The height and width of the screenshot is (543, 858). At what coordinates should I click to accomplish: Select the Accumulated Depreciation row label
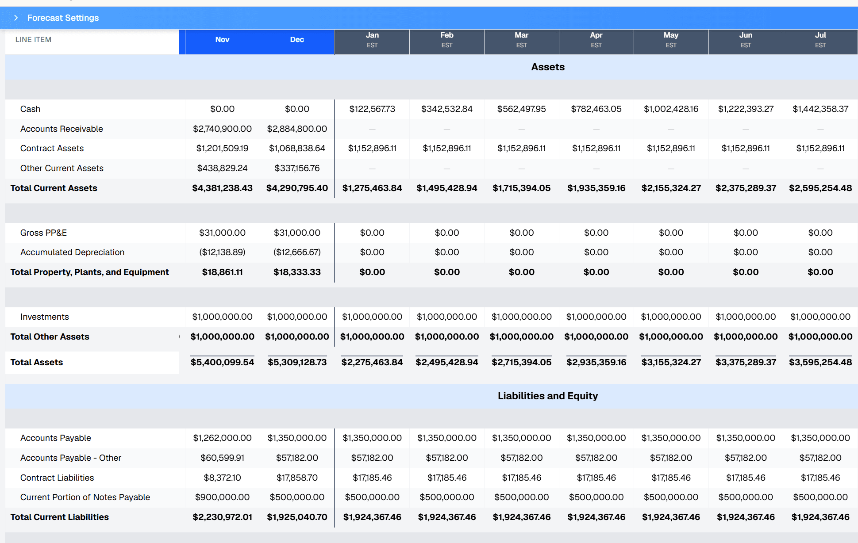point(72,252)
